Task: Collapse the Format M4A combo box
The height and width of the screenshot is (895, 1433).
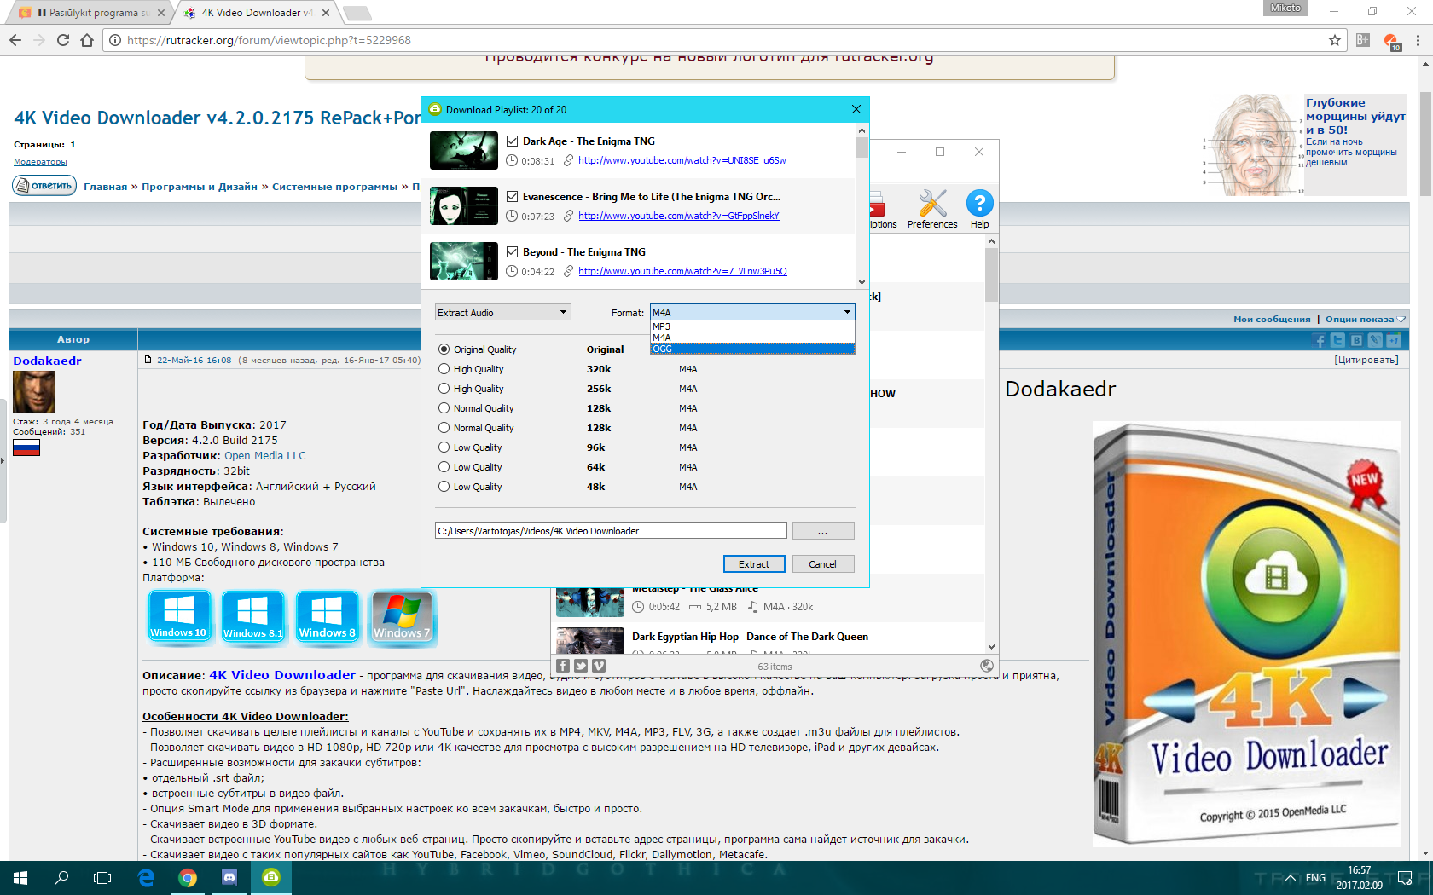Action: click(752, 312)
